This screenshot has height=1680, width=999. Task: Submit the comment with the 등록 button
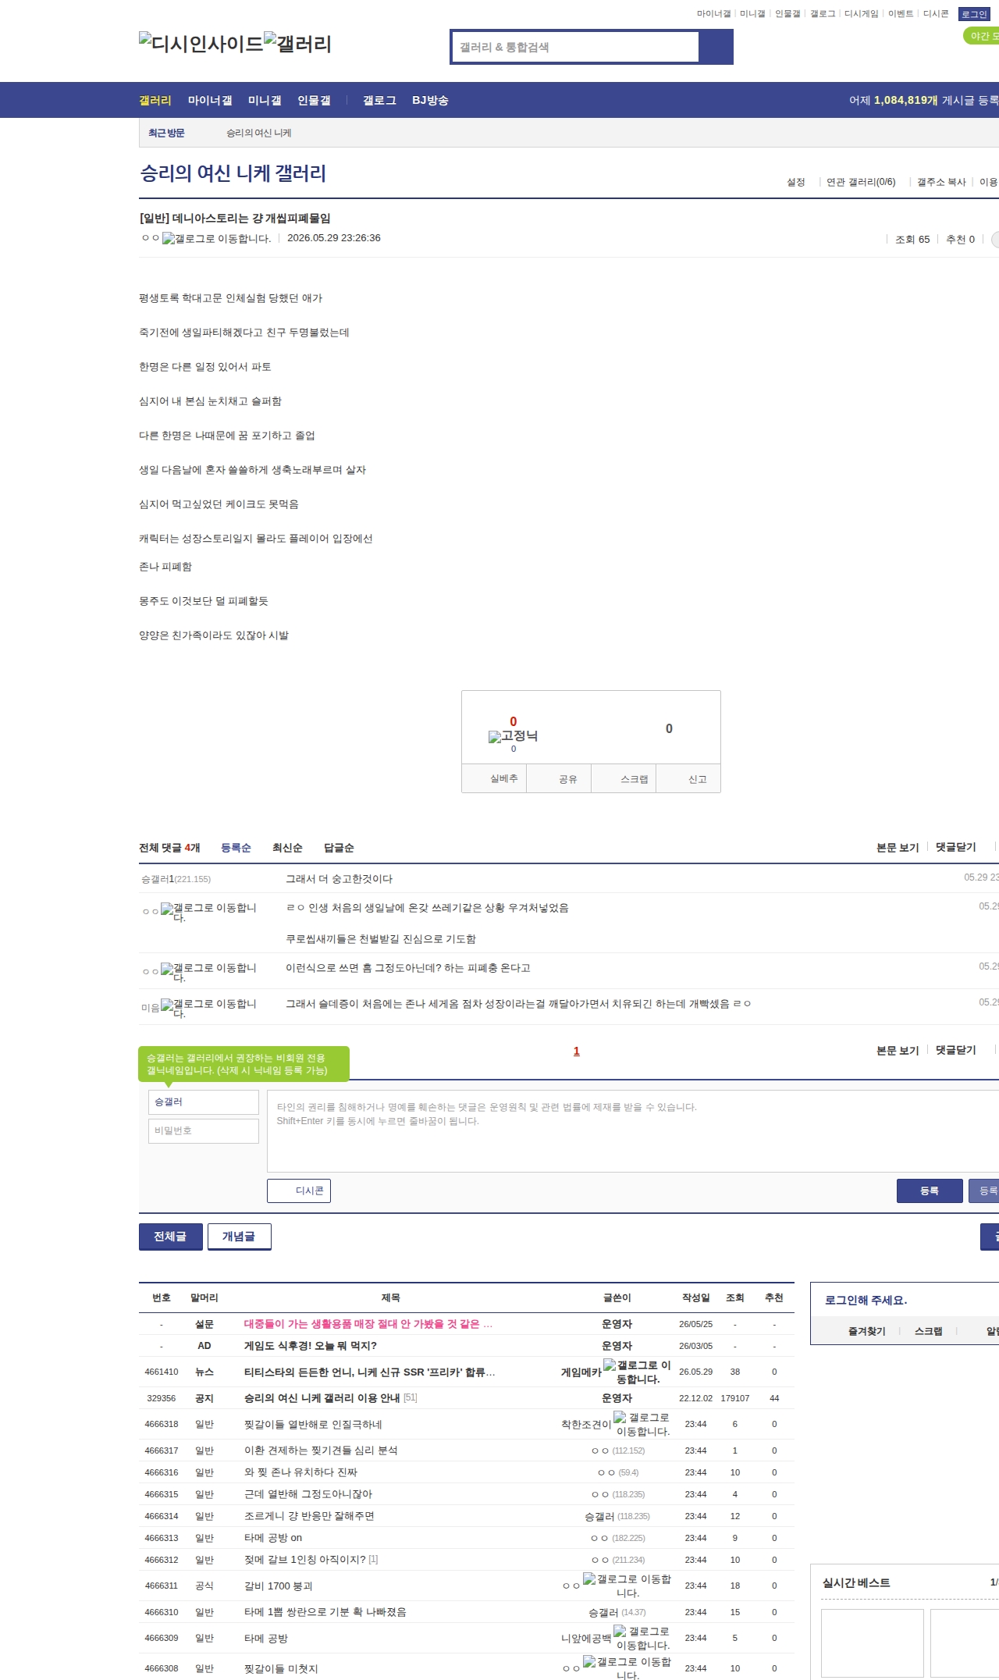pos(930,1191)
